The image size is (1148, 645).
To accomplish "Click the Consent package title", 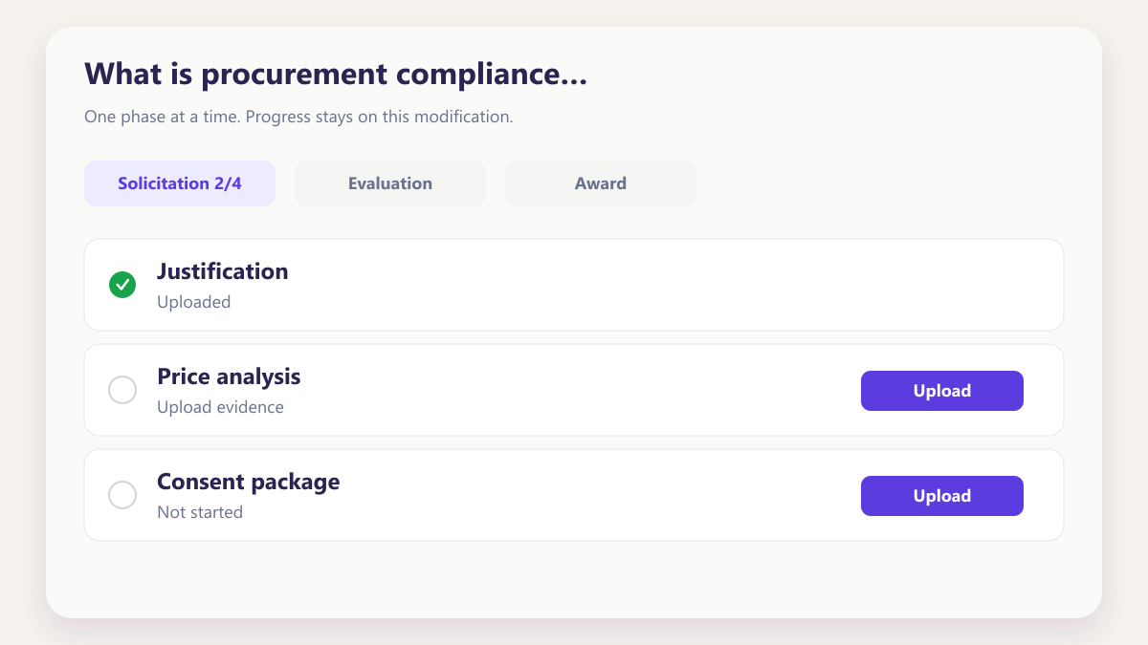I will pos(249,482).
